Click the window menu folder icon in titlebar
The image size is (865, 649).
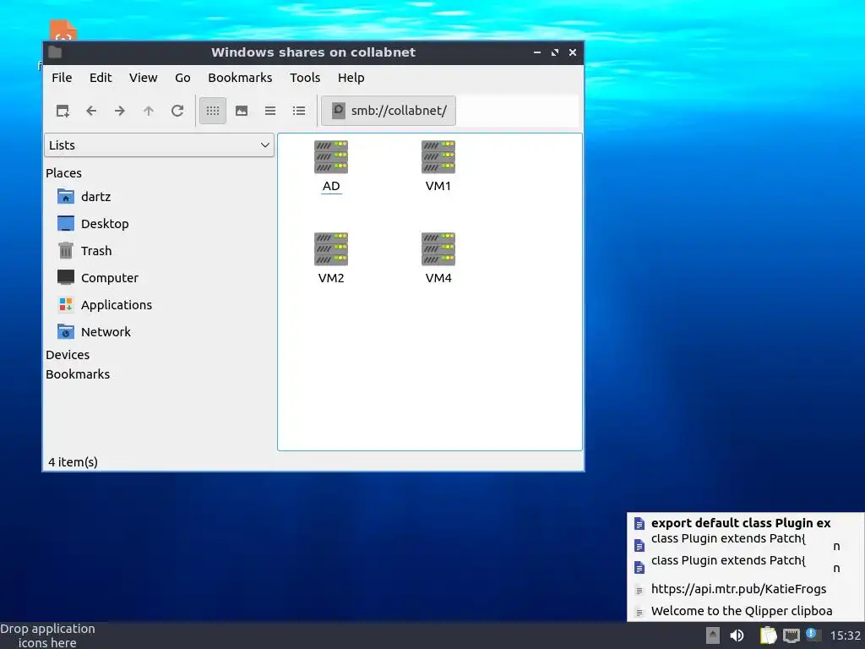coord(55,52)
